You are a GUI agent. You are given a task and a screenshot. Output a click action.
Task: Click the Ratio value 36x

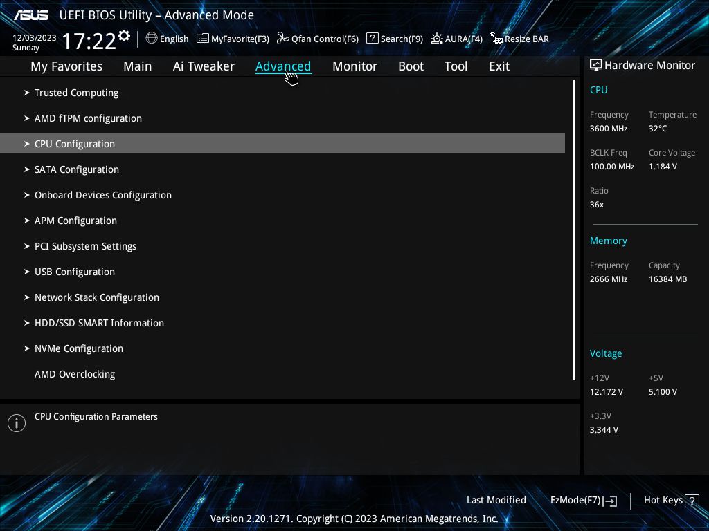click(x=597, y=205)
